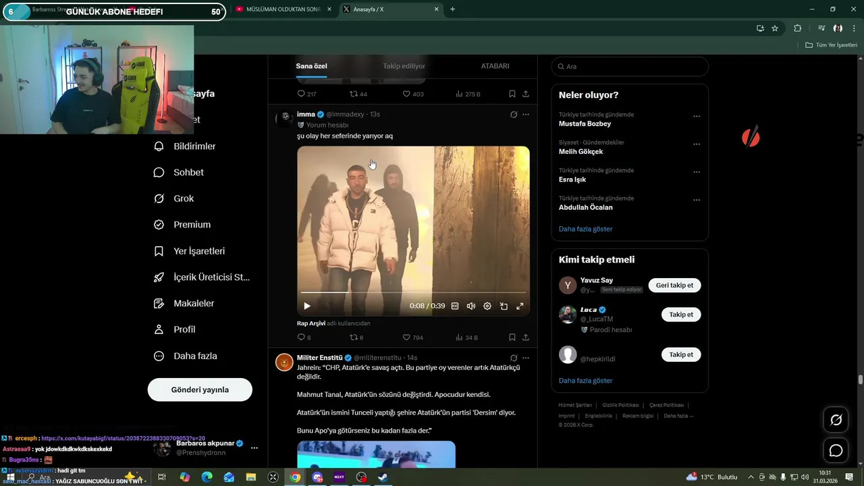
Task: Switch to Sana özel tab
Action: [x=311, y=66]
